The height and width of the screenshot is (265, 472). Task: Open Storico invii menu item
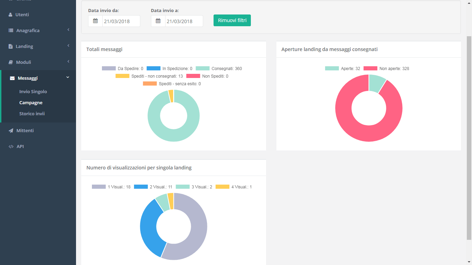(x=32, y=114)
